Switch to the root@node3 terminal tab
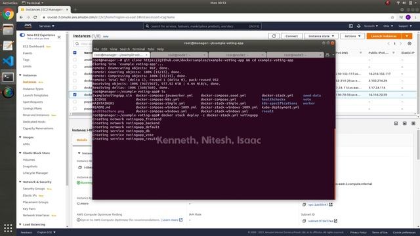Image resolution: width=420 pixels, height=236 pixels. (295, 55)
